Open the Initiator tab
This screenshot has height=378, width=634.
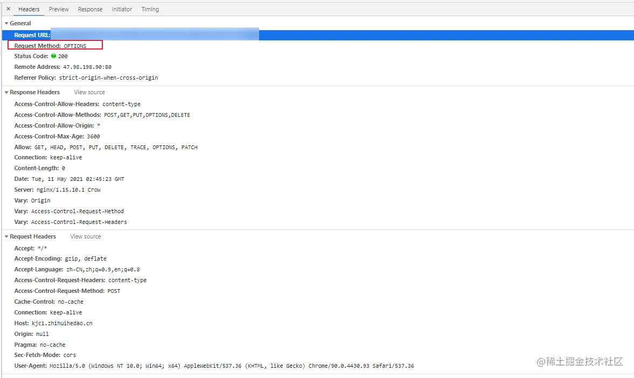point(122,9)
